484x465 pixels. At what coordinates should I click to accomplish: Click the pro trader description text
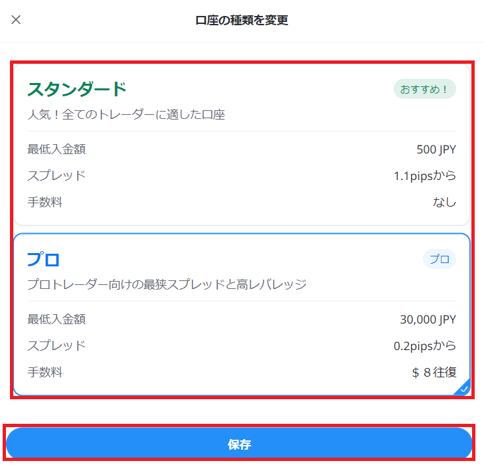[167, 284]
